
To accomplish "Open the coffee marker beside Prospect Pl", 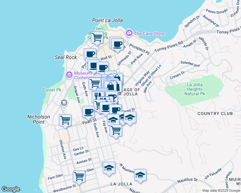I will click(117, 44).
